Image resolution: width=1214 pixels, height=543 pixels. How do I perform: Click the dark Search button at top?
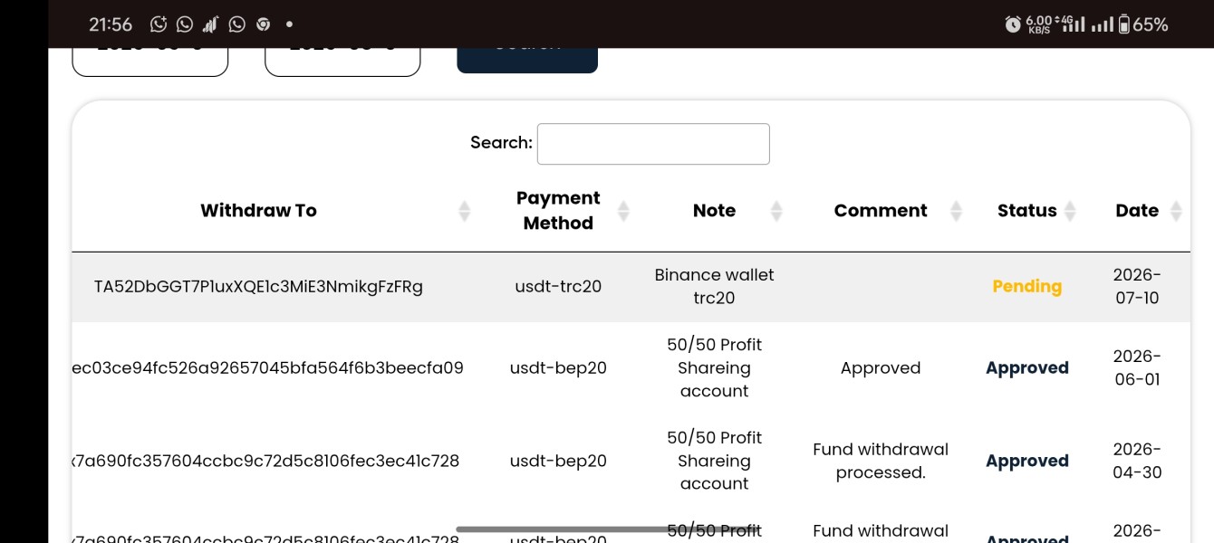point(527,56)
